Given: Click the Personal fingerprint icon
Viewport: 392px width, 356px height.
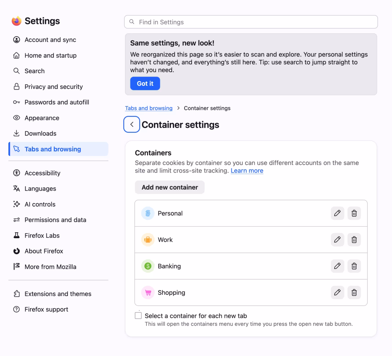Looking at the screenshot, I should (x=148, y=213).
